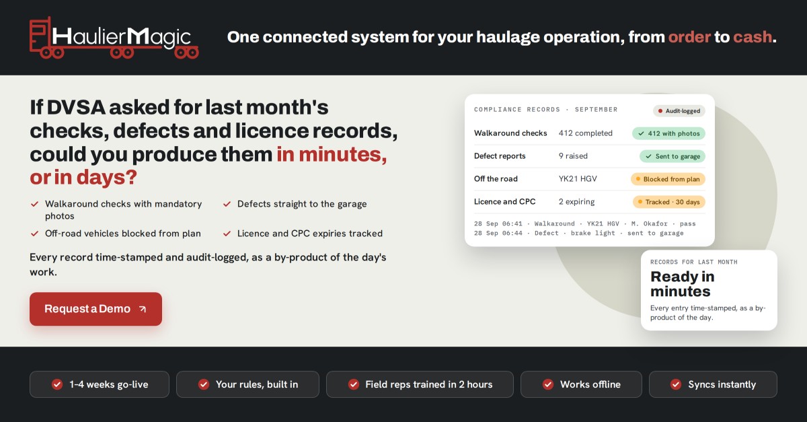Click the 412 with photos status pill

tap(668, 133)
